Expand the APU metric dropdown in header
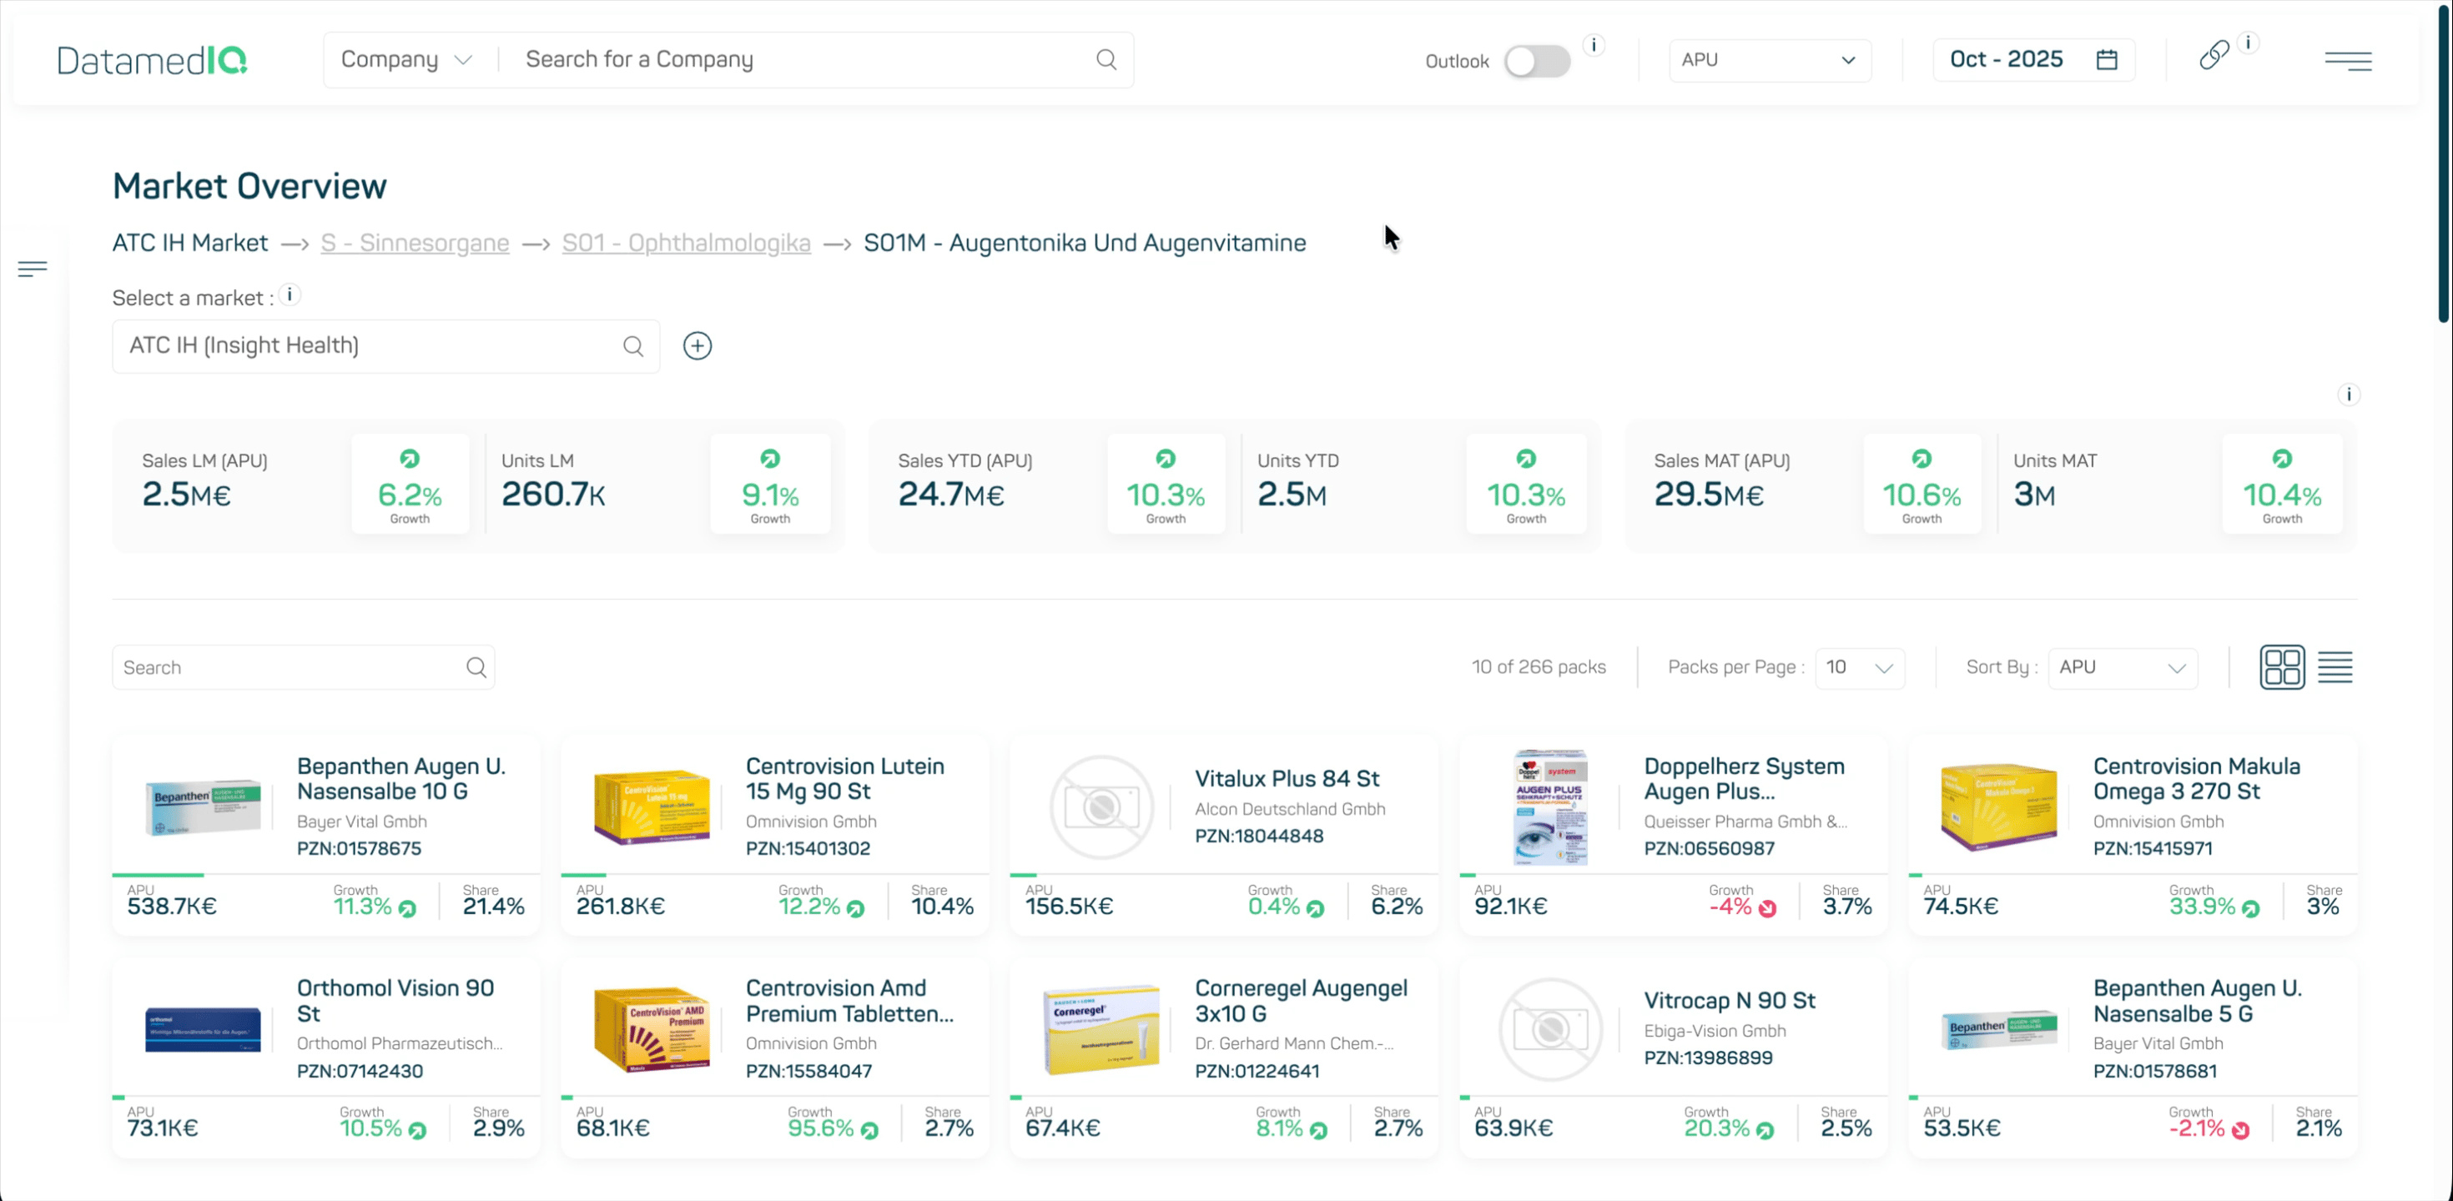This screenshot has height=1201, width=2453. click(1768, 60)
